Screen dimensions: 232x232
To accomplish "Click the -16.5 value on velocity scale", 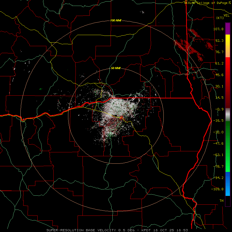I will click(218, 121).
